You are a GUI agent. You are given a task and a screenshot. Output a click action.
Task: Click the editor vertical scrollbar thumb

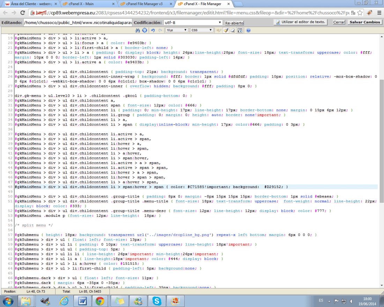point(382,141)
